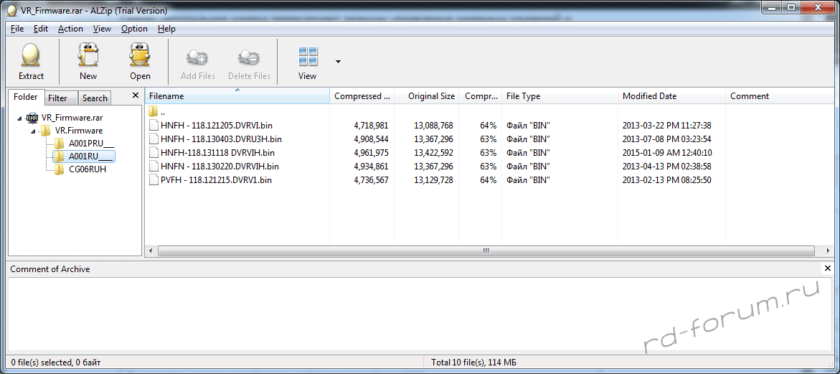Sort by Original Size column header

pyautogui.click(x=431, y=96)
